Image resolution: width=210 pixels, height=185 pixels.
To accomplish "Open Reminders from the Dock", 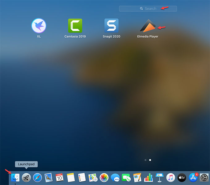I will click(x=82, y=178).
